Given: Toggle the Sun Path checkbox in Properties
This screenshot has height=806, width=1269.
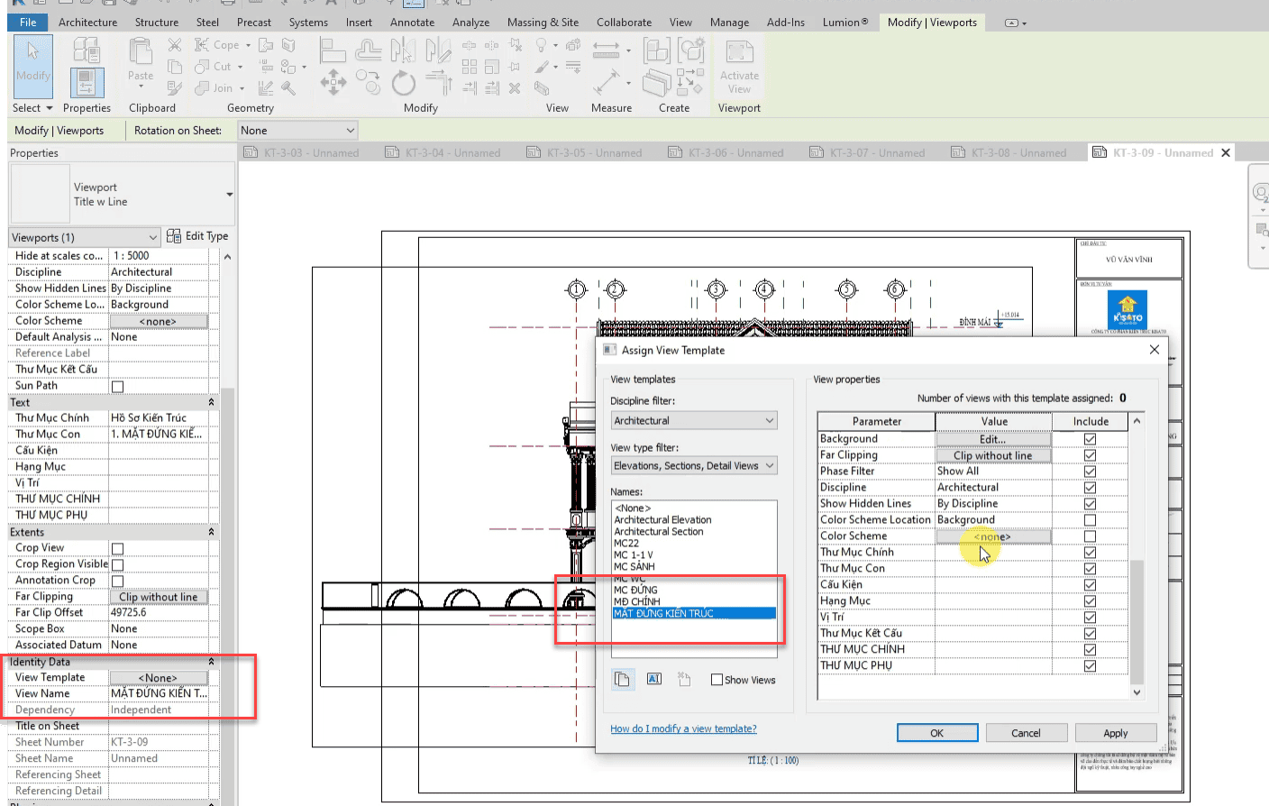Looking at the screenshot, I should (x=117, y=387).
